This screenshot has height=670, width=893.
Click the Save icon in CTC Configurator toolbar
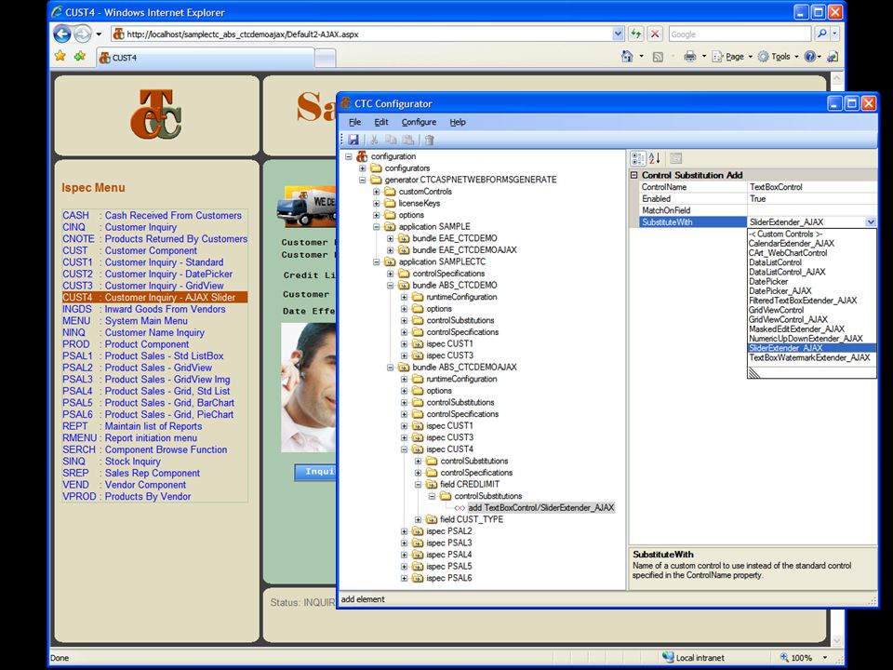(x=353, y=140)
